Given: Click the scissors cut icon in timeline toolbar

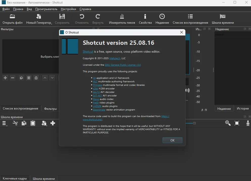Looking at the screenshot, I should [15, 123].
